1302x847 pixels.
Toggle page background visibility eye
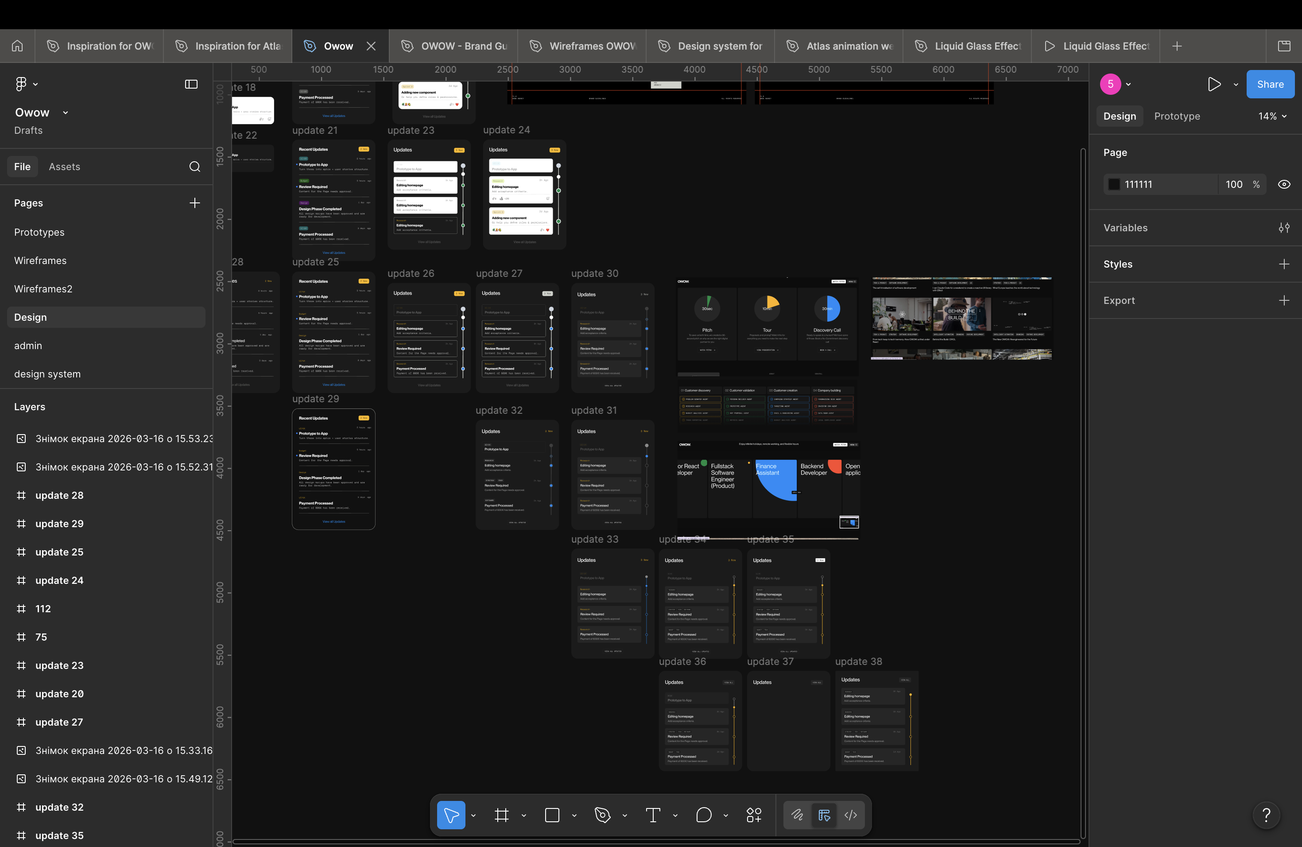click(1284, 184)
